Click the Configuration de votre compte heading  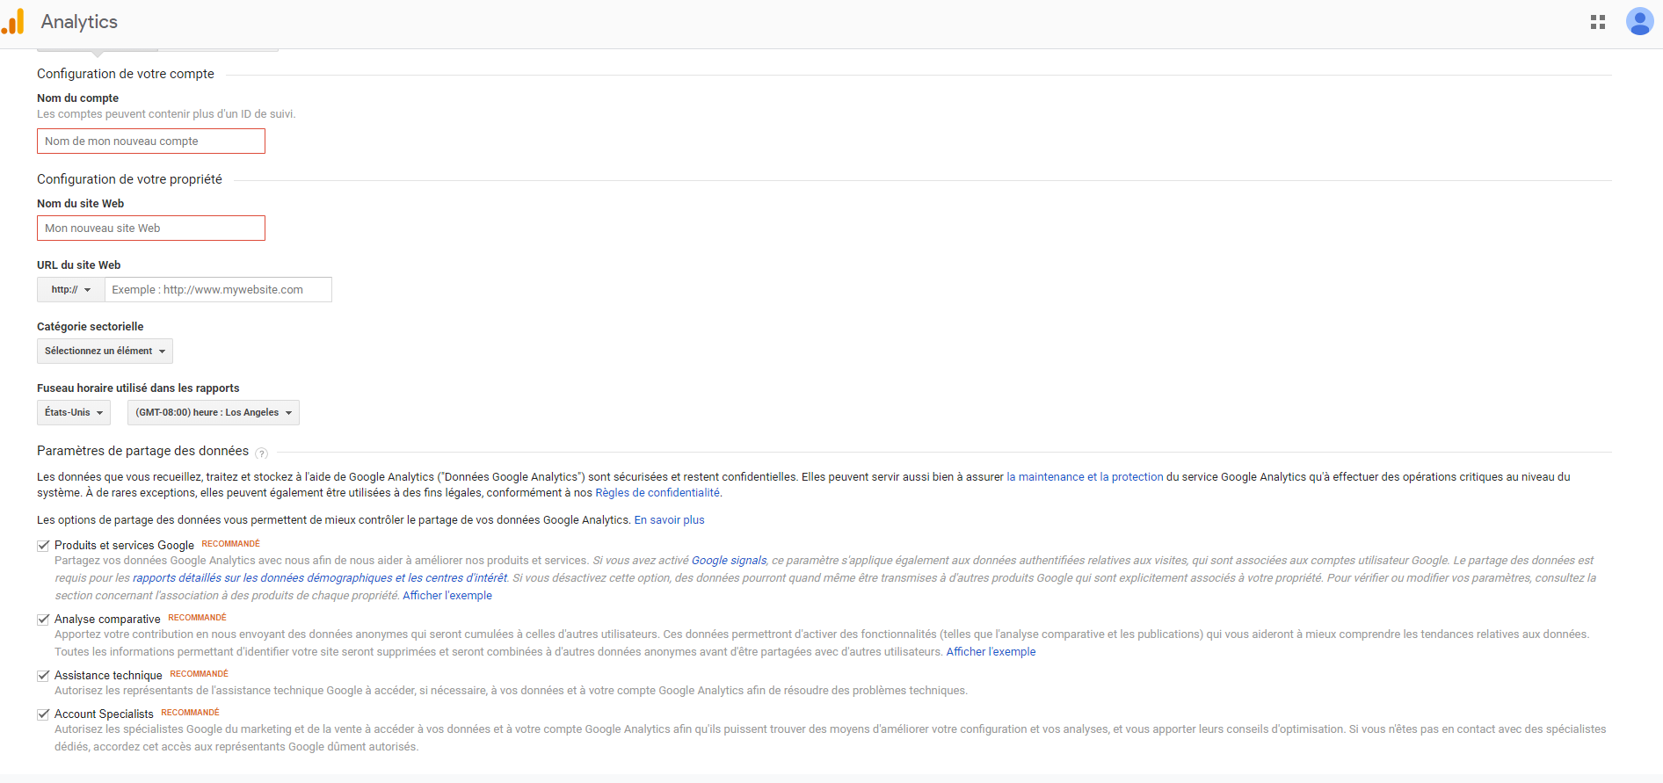pyautogui.click(x=126, y=74)
